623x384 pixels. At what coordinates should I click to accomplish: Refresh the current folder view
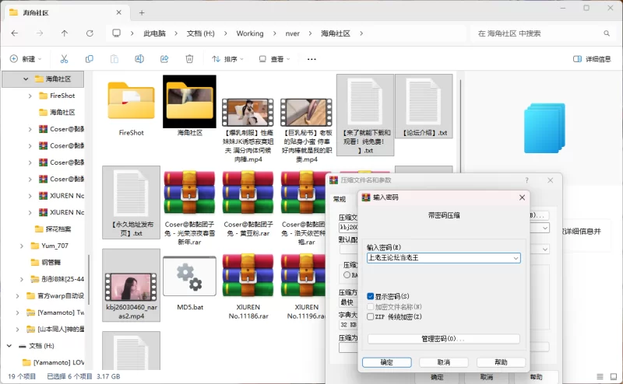(x=90, y=33)
